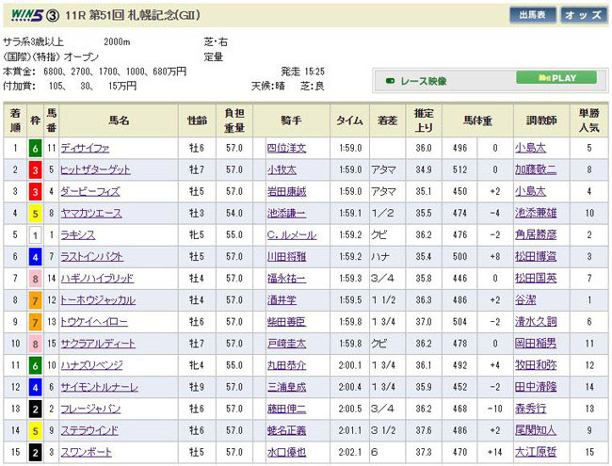The width and height of the screenshot is (612, 466).
Task: Open the オッズ tab
Action: coord(584,16)
